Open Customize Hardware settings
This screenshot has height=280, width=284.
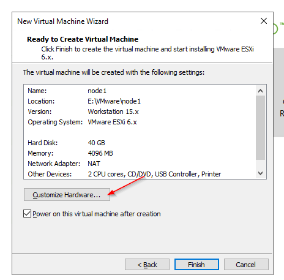67,195
